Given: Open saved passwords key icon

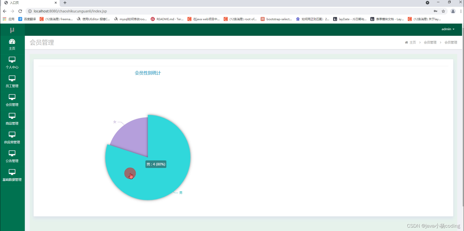Looking at the screenshot, I should tap(435, 11).
